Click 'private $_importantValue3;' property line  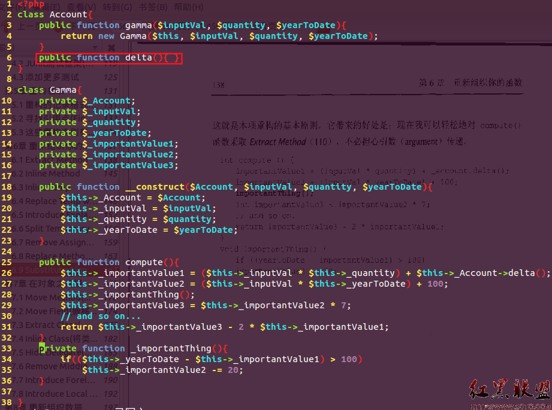(x=108, y=165)
